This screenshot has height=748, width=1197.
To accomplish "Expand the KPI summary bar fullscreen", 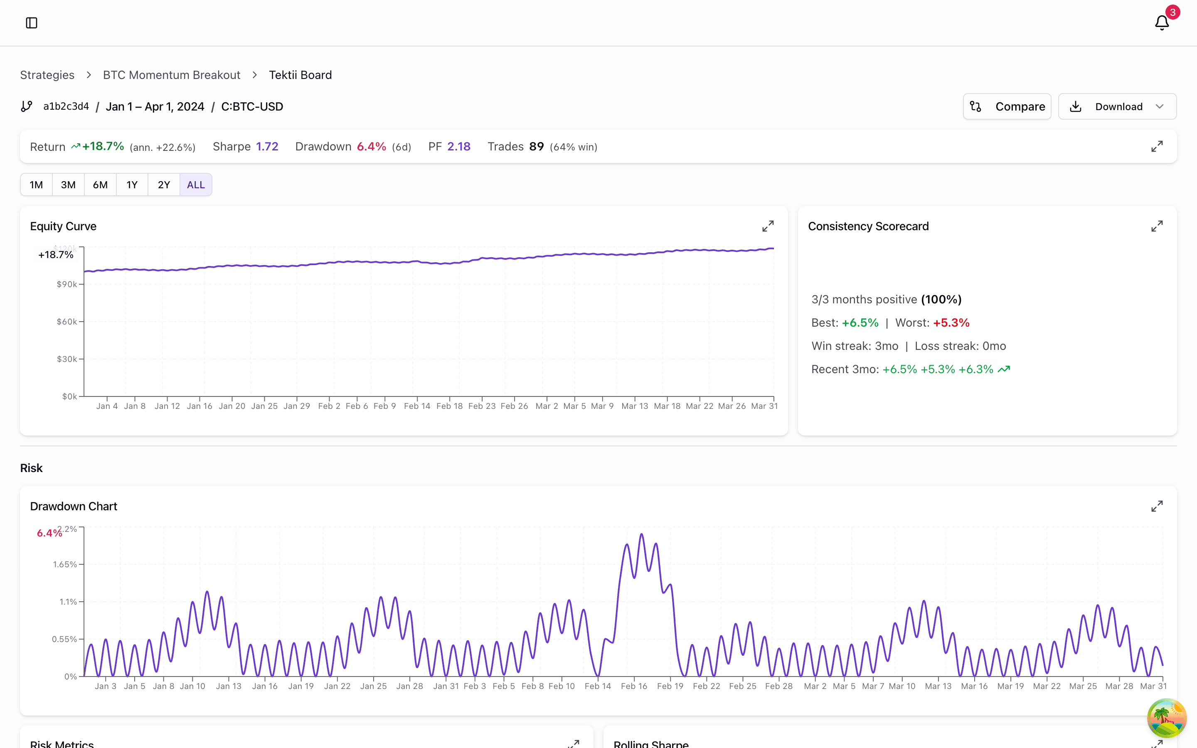I will coord(1157,146).
